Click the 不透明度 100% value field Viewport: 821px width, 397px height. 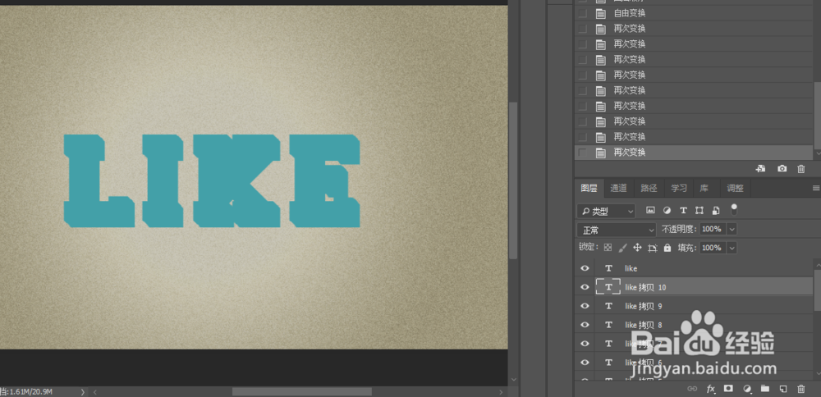[x=712, y=229]
